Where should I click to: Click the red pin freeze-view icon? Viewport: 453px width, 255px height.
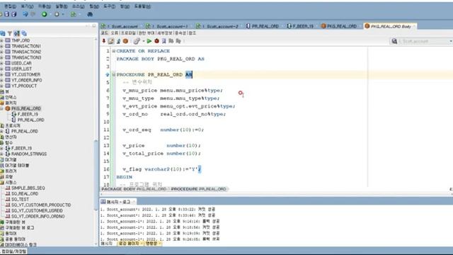click(104, 41)
